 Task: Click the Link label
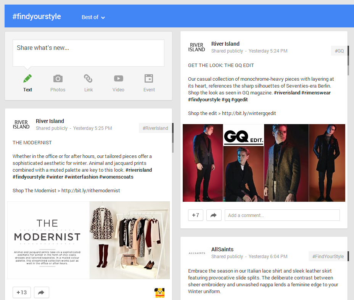coord(88,90)
